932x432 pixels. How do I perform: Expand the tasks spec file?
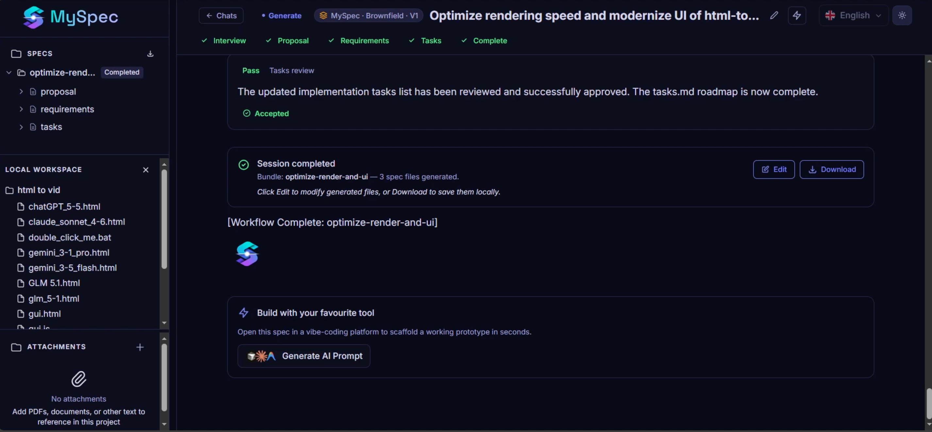coord(21,127)
